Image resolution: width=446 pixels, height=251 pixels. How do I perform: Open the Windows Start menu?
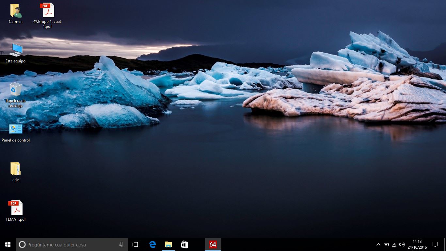tap(8, 244)
